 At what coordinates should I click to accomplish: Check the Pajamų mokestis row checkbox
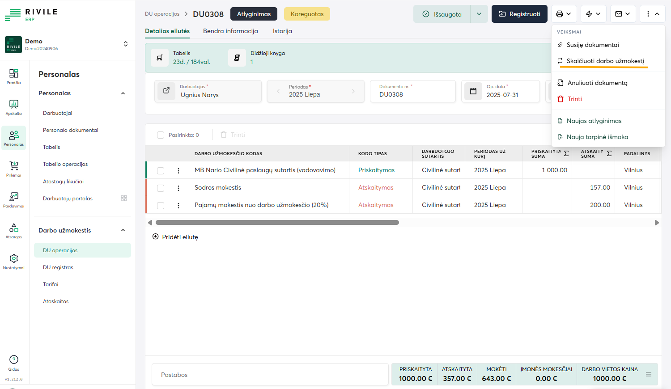161,206
